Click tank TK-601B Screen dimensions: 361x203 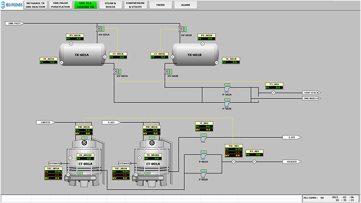195,55
